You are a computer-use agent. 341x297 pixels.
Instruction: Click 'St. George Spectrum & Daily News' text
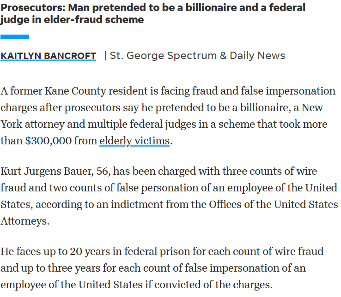click(x=197, y=56)
